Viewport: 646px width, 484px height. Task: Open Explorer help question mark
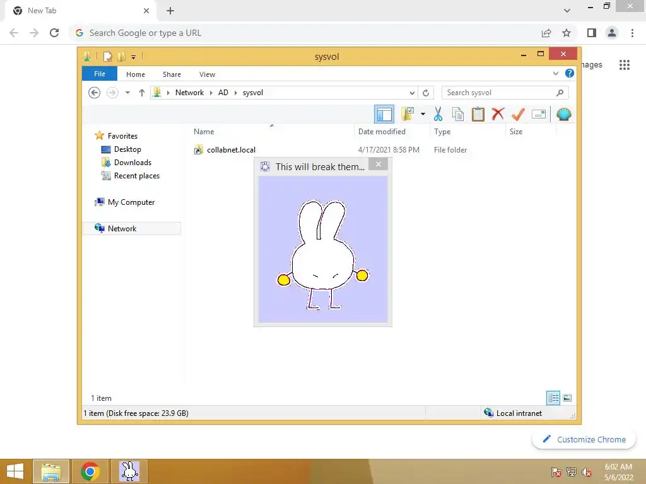point(570,73)
